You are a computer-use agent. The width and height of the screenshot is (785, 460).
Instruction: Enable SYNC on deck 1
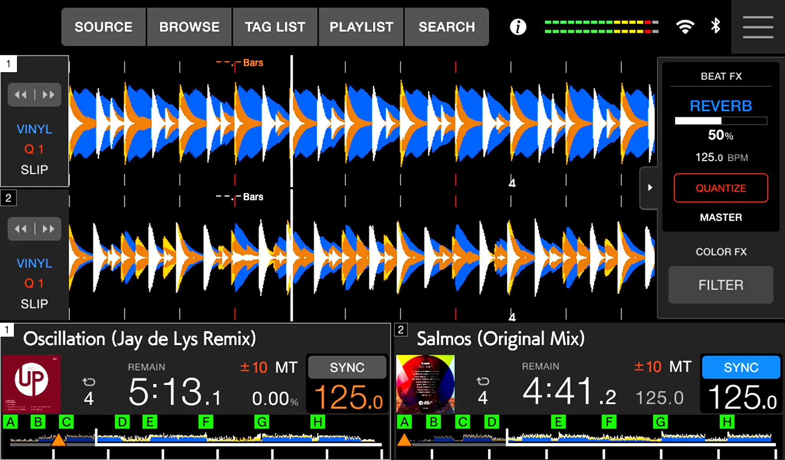[x=347, y=367]
